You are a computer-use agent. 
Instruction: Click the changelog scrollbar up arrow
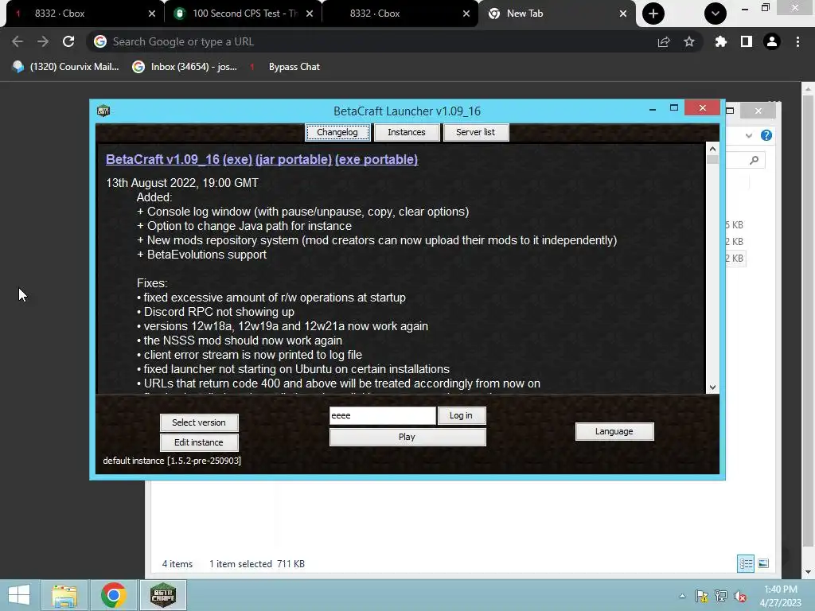pyautogui.click(x=712, y=149)
